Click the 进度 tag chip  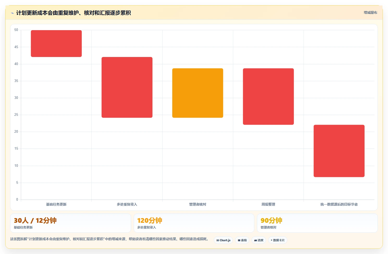tap(258, 240)
